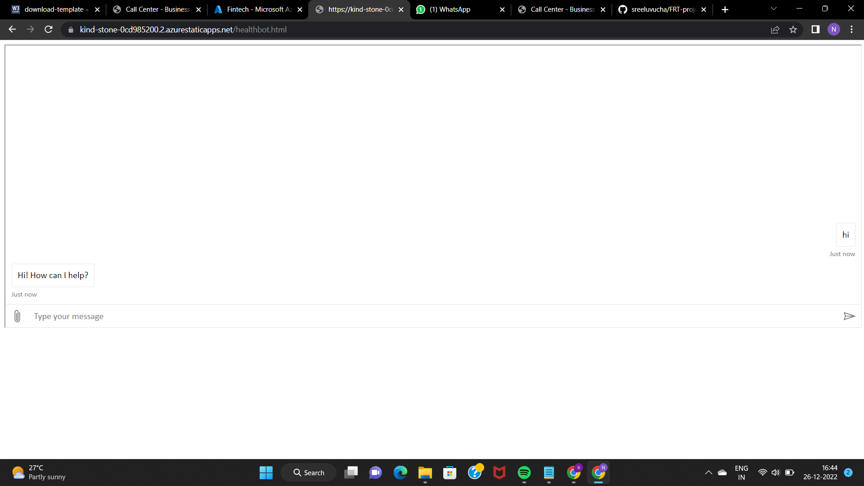Go back to previous page
The image size is (864, 486).
12,30
